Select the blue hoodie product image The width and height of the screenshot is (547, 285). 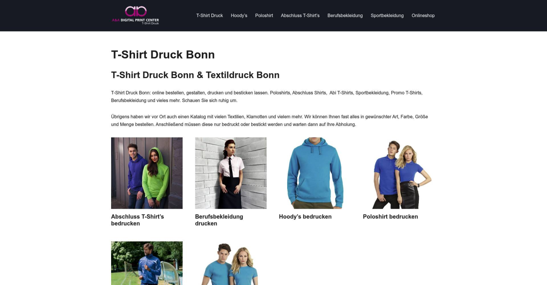pos(315,173)
